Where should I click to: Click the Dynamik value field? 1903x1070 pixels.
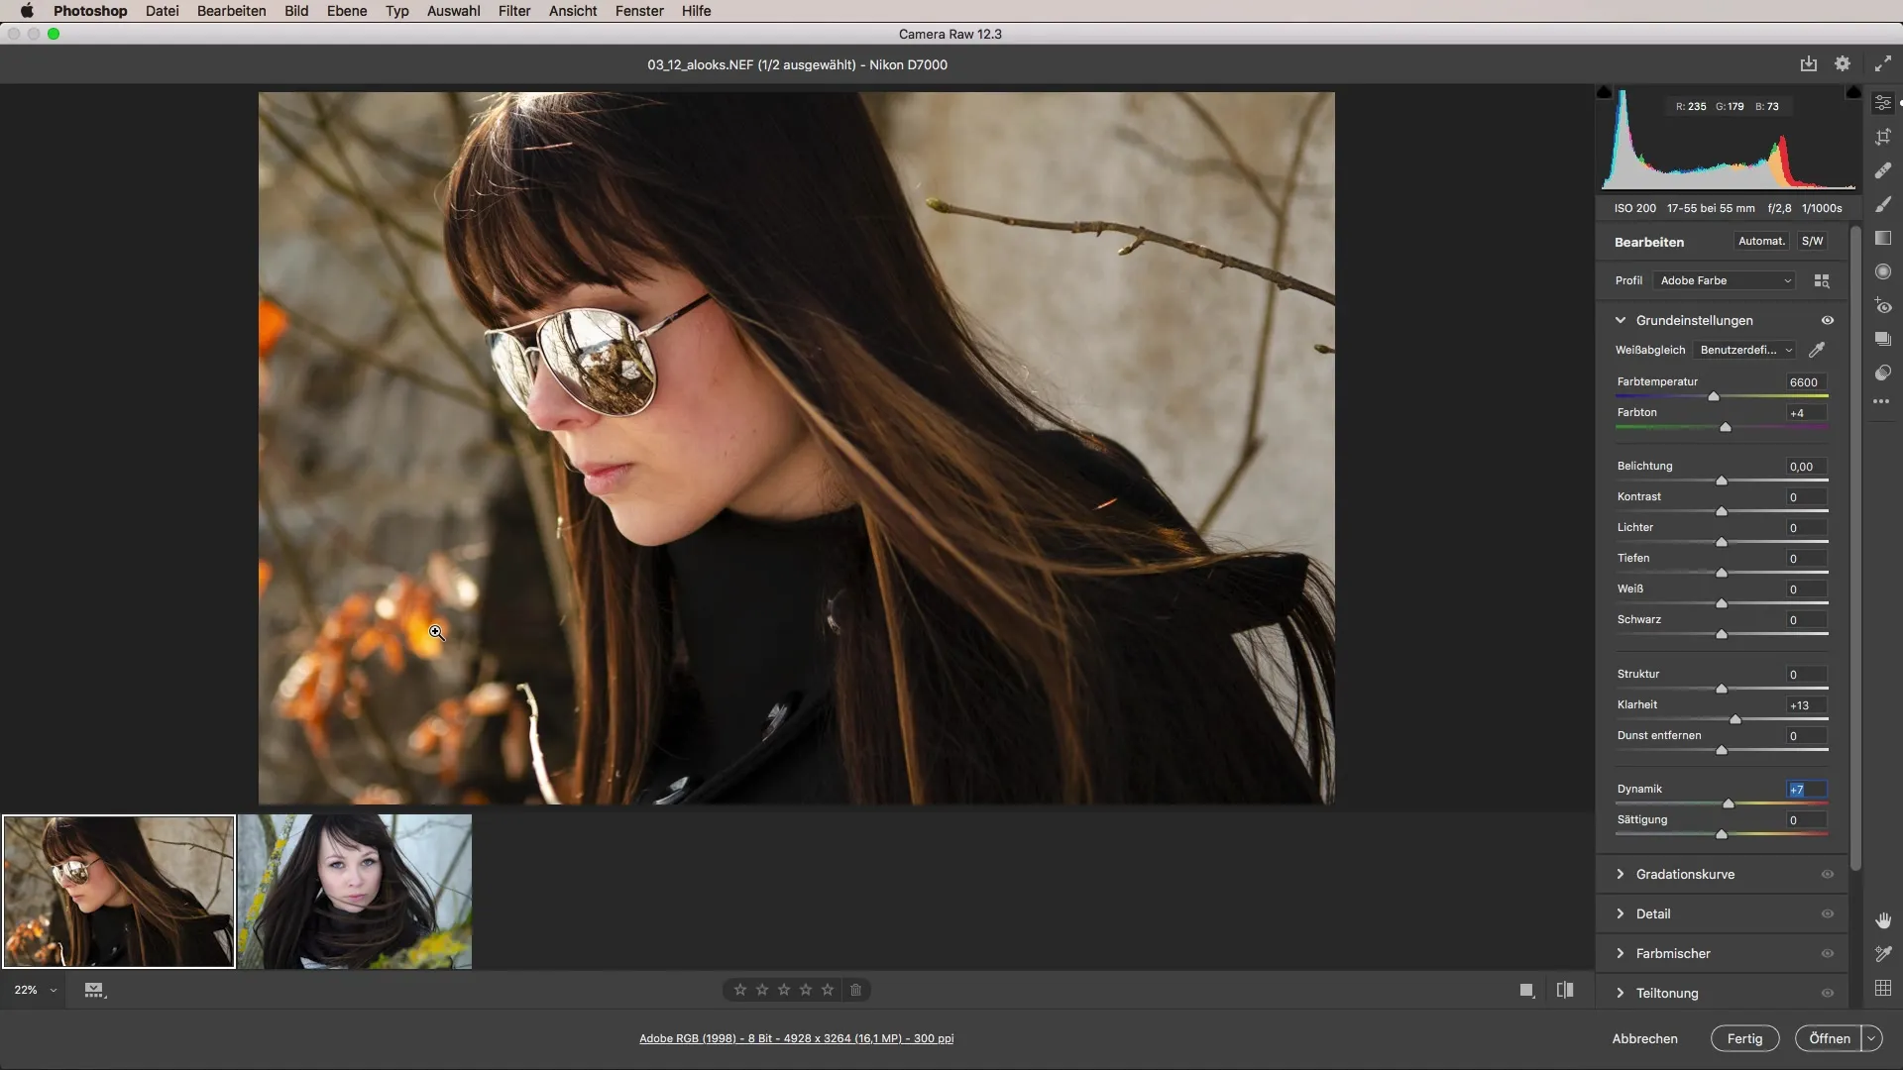1806,790
